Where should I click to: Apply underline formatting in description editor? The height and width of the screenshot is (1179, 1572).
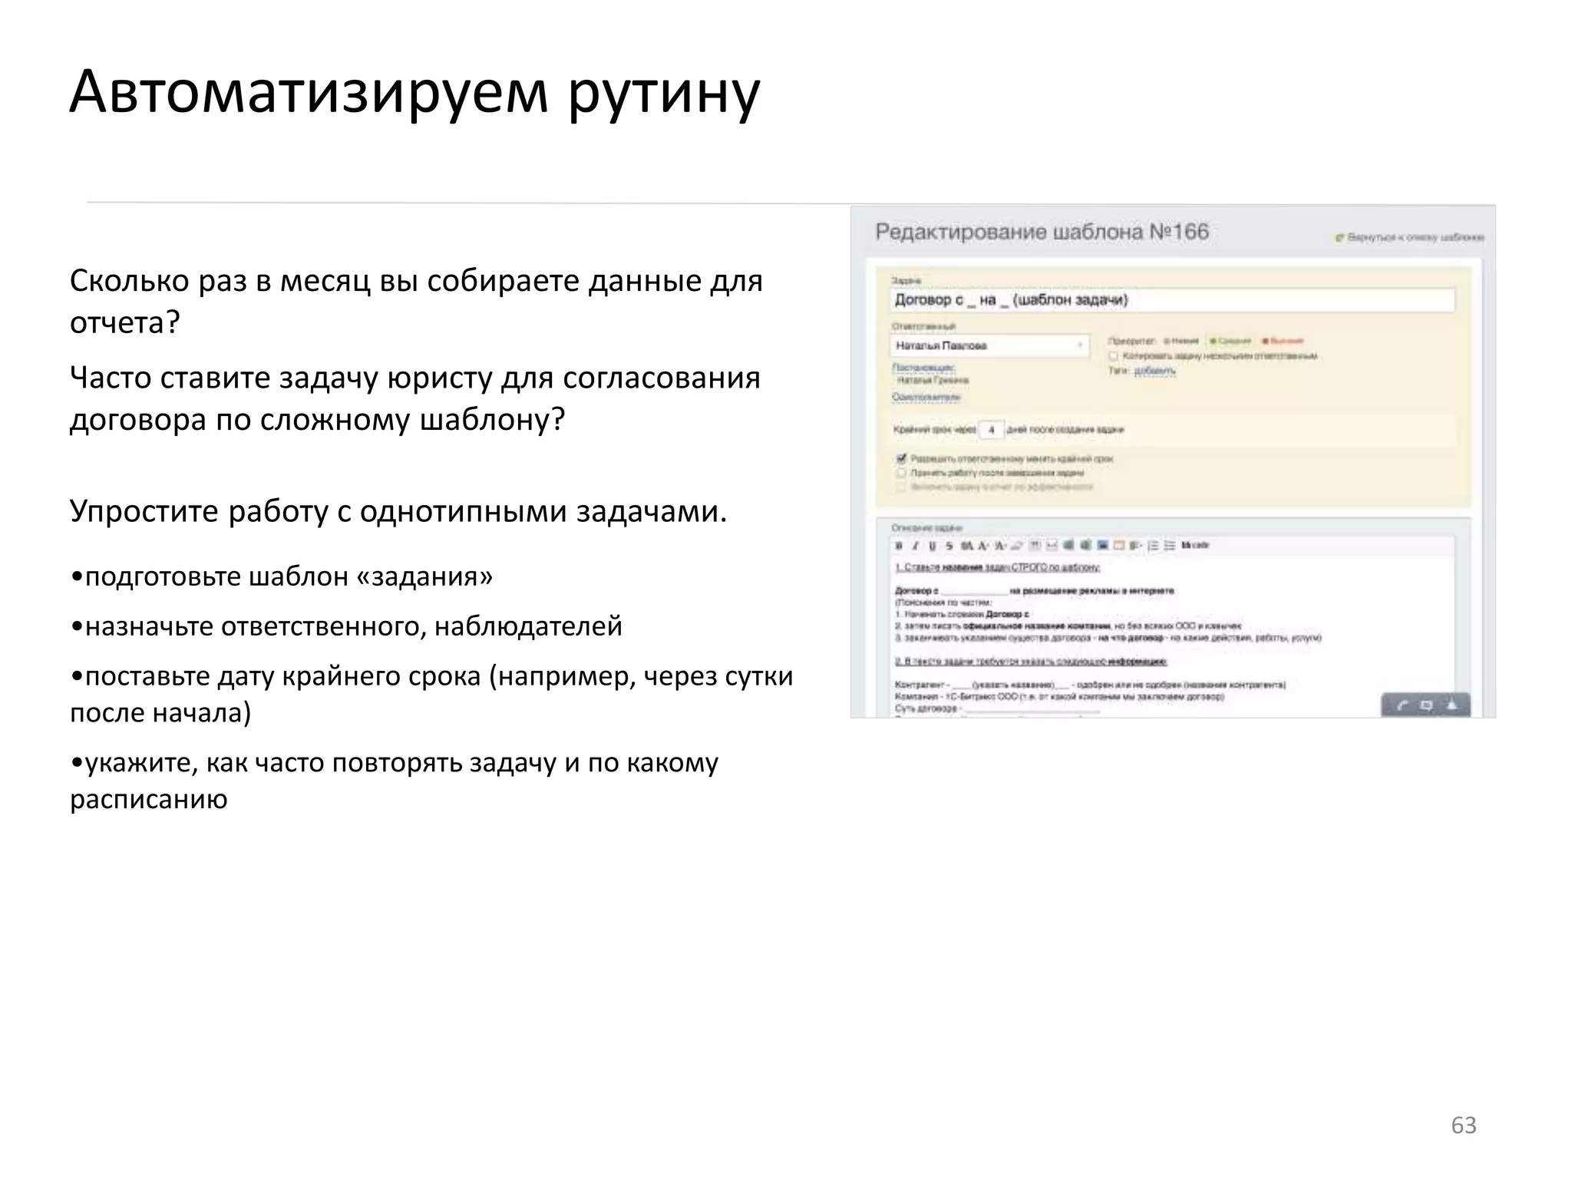pos(932,546)
